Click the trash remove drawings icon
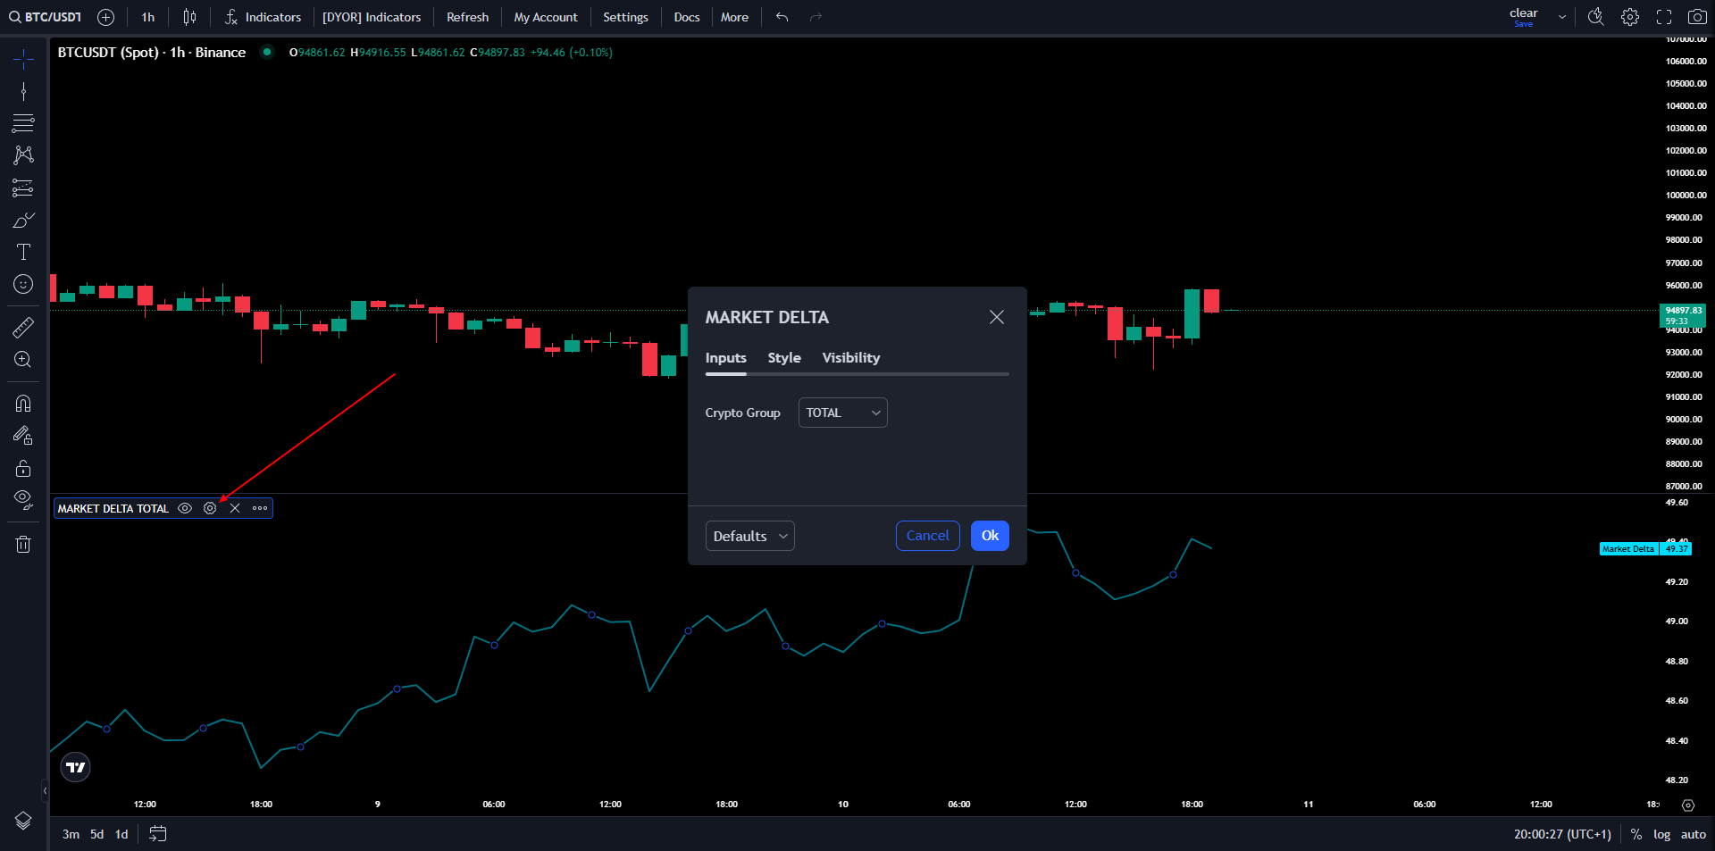Viewport: 1715px width, 851px height. pos(23,544)
